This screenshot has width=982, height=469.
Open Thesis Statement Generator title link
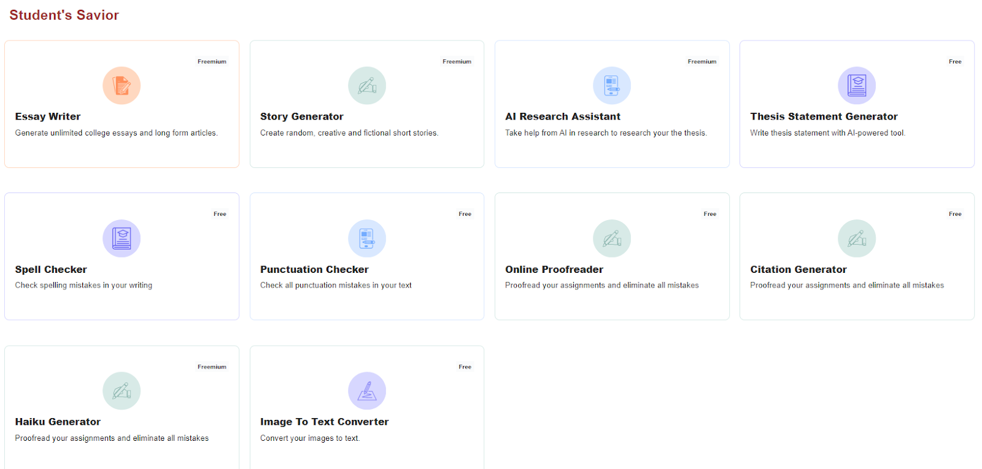point(824,116)
